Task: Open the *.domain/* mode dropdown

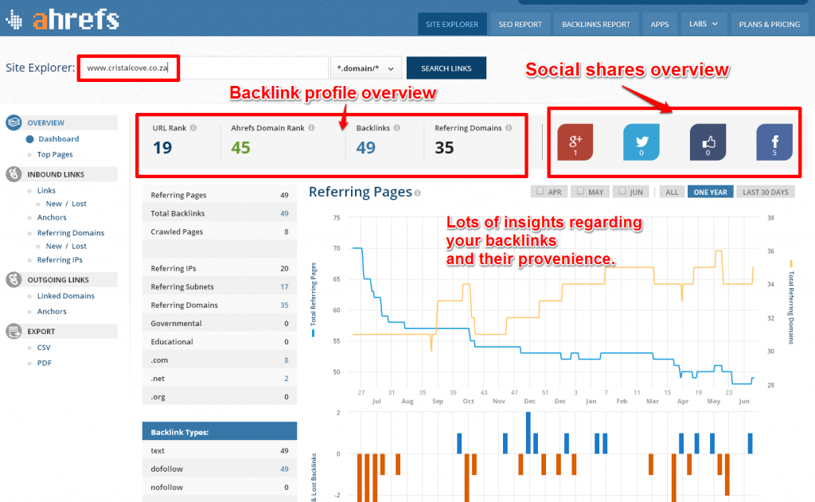Action: click(x=366, y=68)
